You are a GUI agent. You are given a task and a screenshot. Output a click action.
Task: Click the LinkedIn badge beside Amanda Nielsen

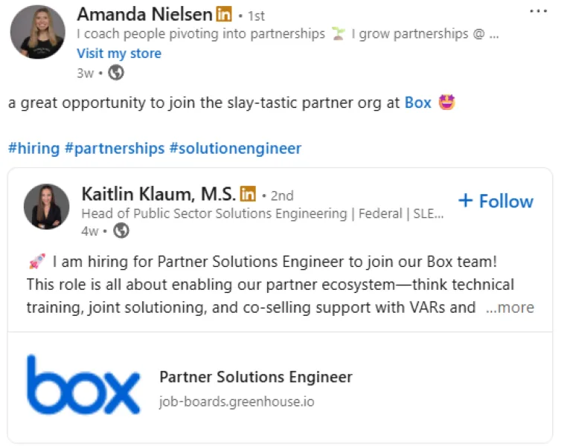pos(224,14)
